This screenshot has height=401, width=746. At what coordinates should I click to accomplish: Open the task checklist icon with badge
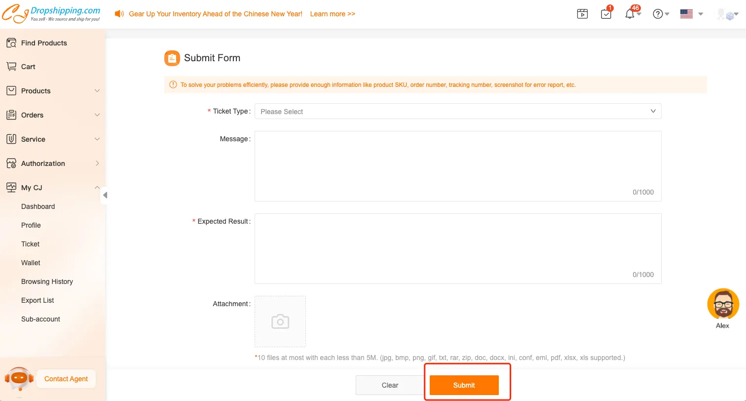(x=606, y=14)
